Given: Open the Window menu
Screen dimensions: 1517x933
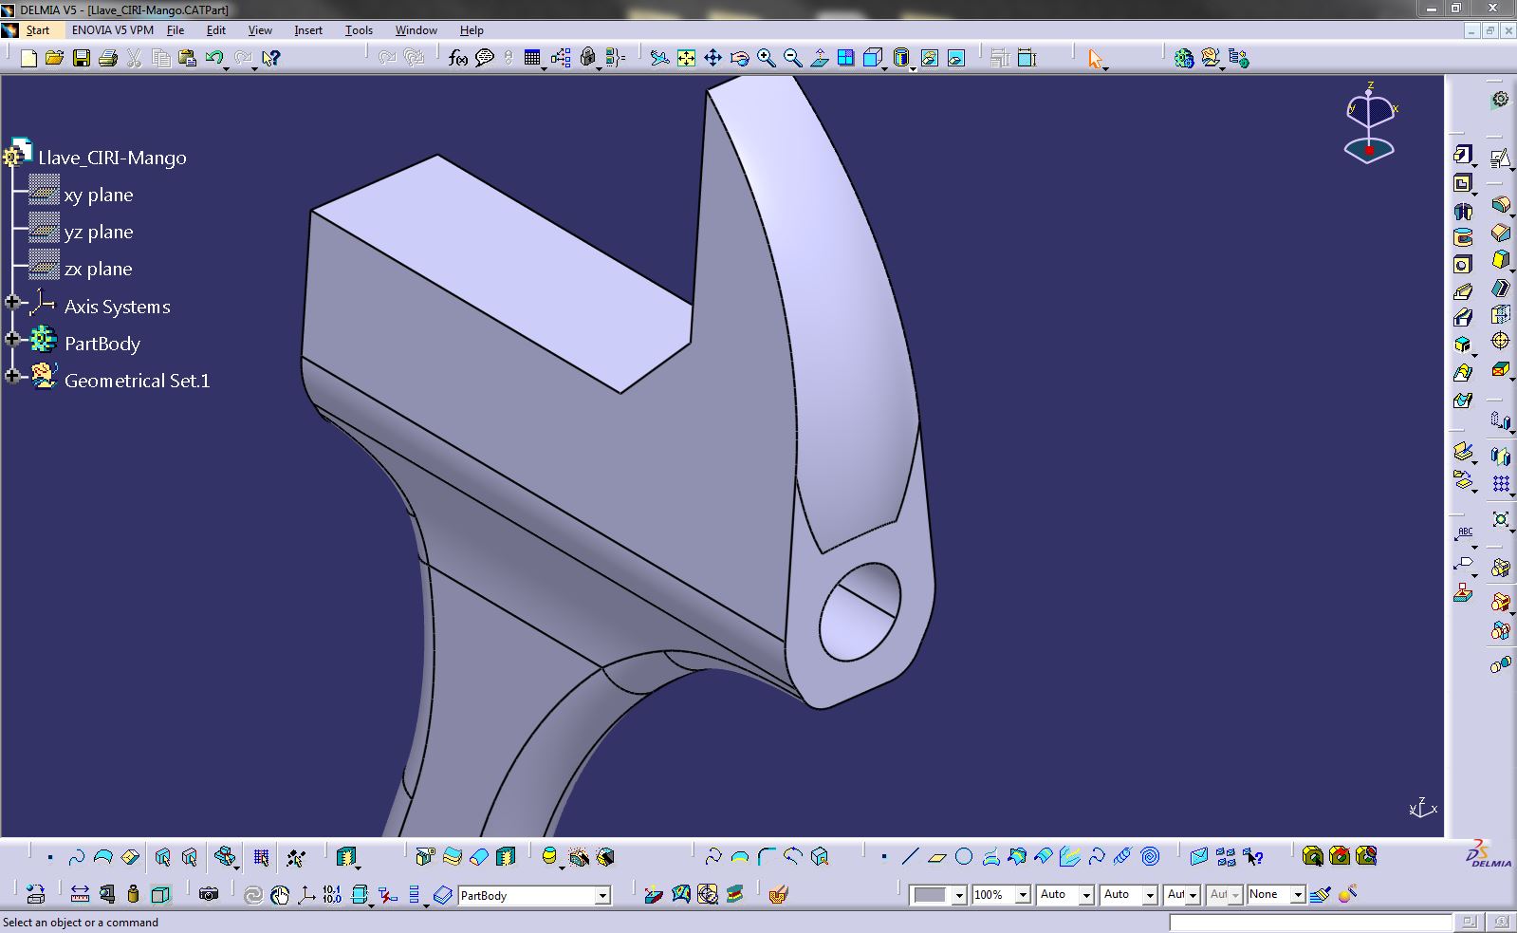Looking at the screenshot, I should click(x=416, y=30).
